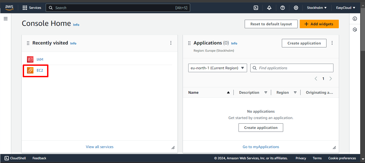Image resolution: width=365 pixels, height=163 pixels.
Task: Click Create application in widget header
Action: point(304,43)
